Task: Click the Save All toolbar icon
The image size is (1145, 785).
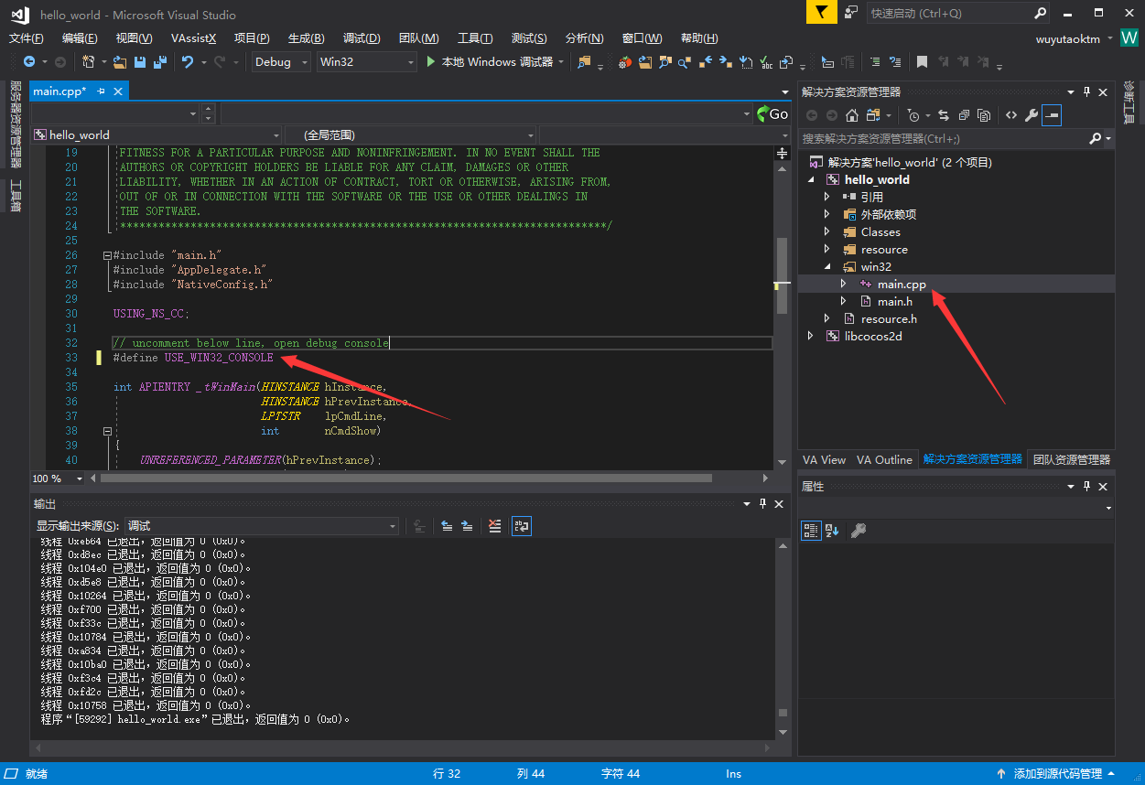Action: [160, 62]
